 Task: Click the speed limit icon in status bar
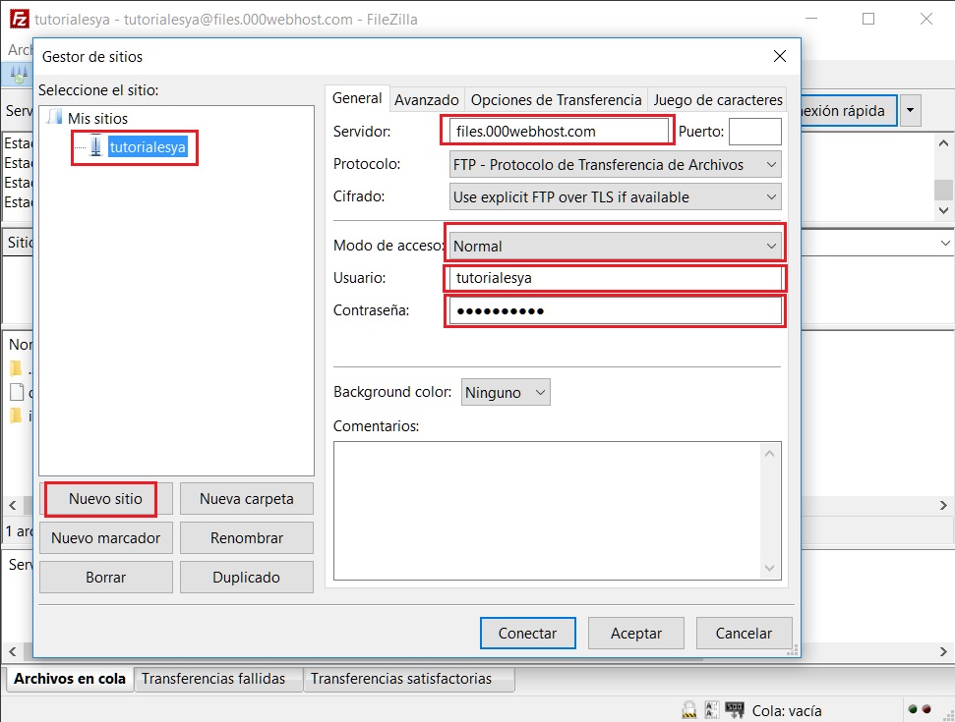click(735, 709)
